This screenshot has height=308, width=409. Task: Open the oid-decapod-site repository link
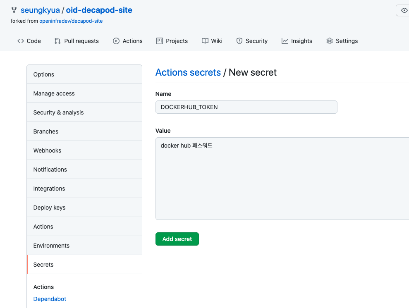pyautogui.click(x=99, y=10)
